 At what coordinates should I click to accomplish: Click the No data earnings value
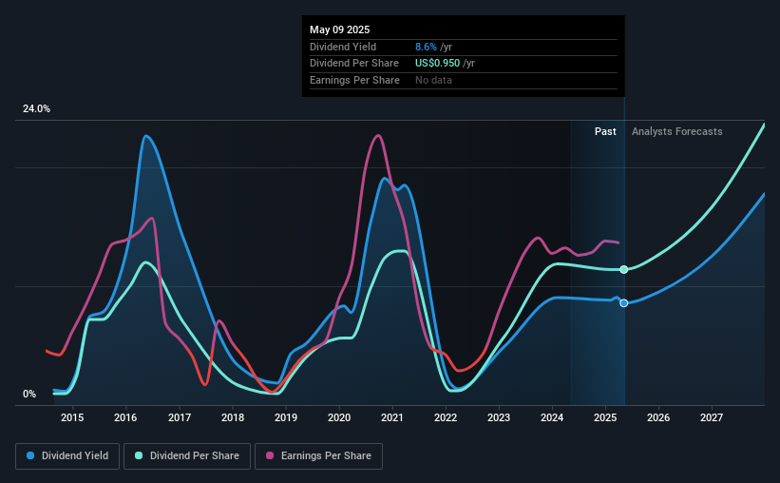click(434, 80)
